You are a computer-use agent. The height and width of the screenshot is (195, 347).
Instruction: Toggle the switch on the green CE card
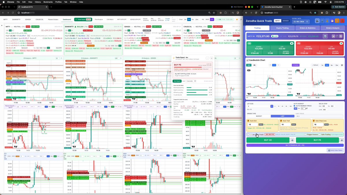(292, 43)
